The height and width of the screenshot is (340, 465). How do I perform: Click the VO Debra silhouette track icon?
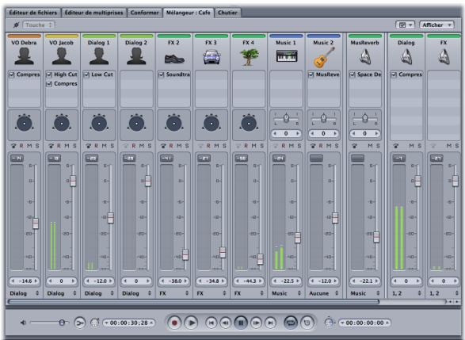(24, 56)
